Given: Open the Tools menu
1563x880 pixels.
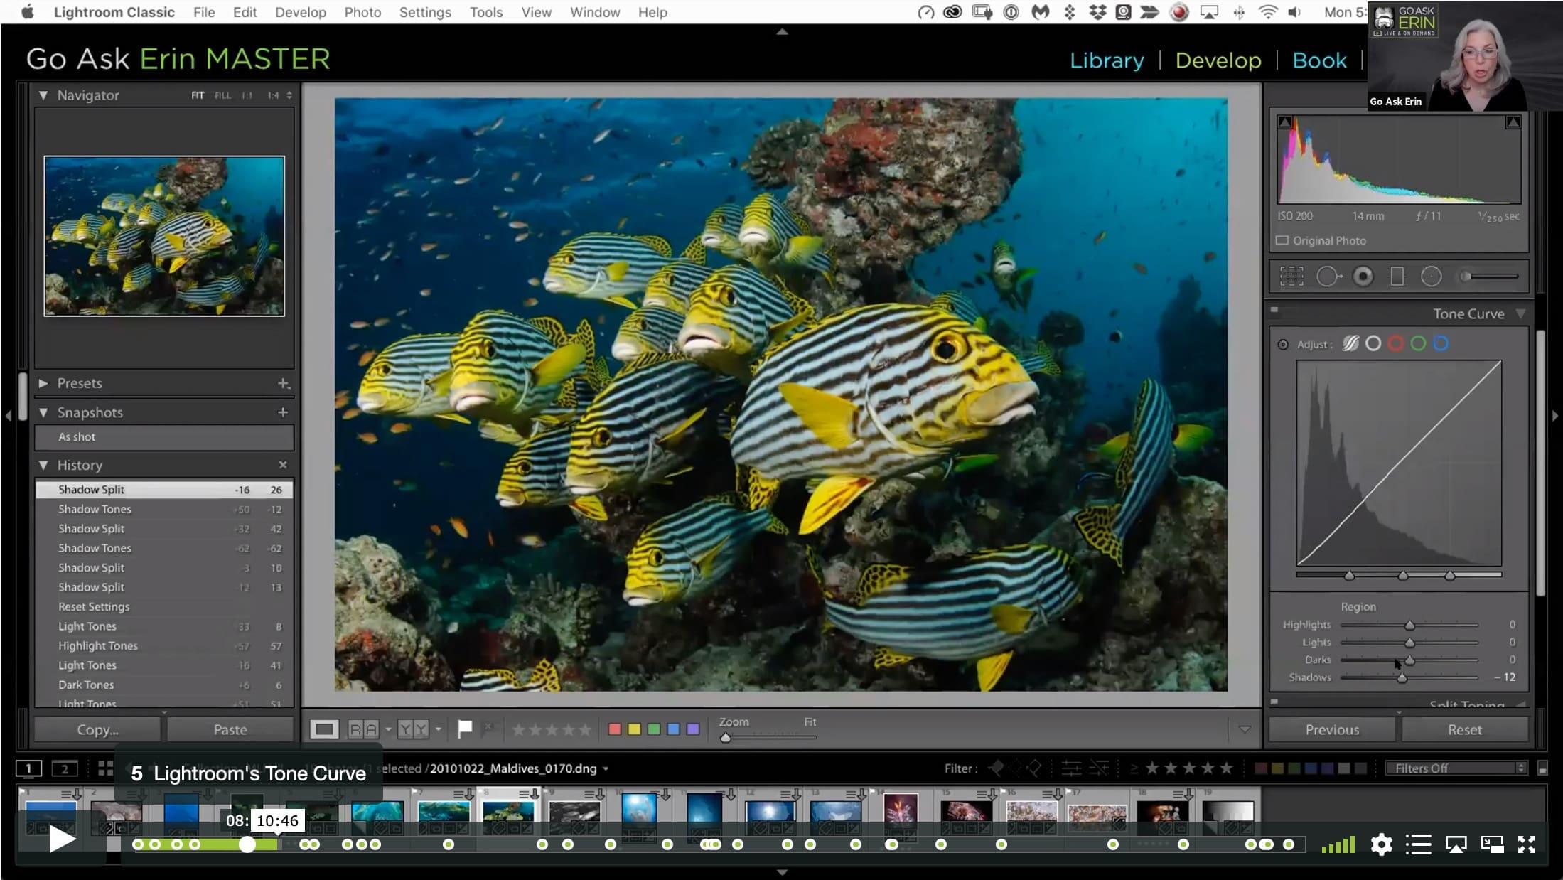Looking at the screenshot, I should (x=486, y=12).
